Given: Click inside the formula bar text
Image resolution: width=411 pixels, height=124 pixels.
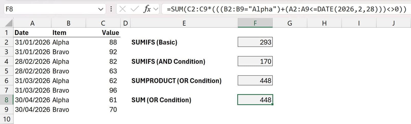Looking at the screenshot, I should [286, 9].
